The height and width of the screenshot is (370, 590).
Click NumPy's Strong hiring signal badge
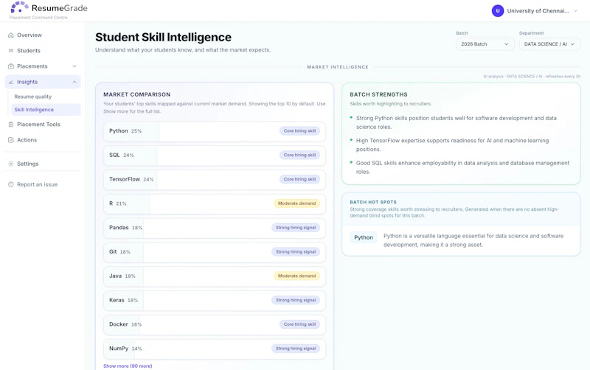tap(296, 349)
